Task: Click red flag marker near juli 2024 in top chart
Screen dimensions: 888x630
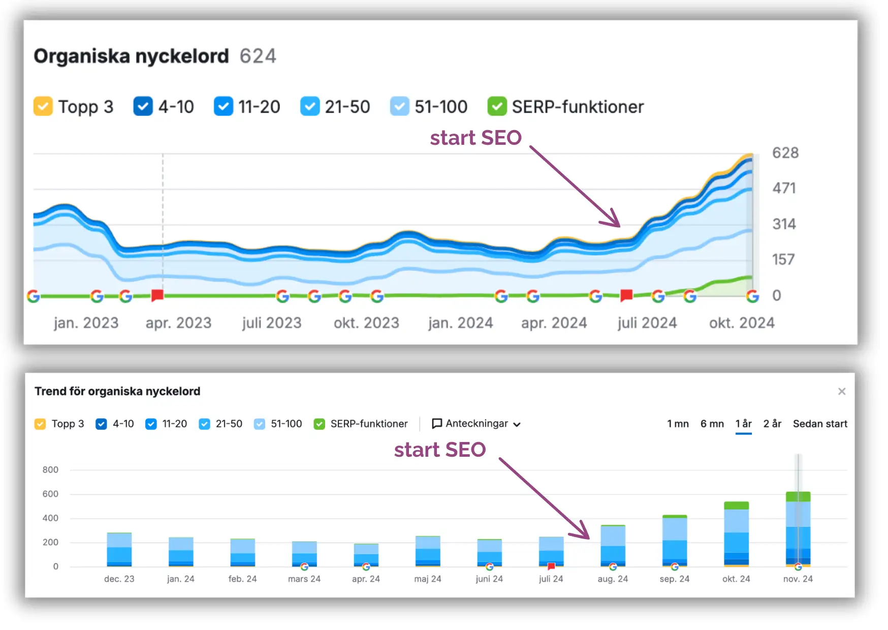Action: (626, 295)
